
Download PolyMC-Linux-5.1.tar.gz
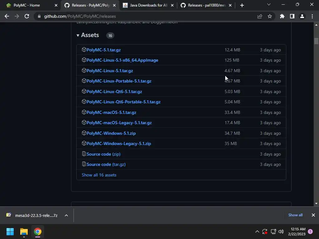(x=110, y=71)
